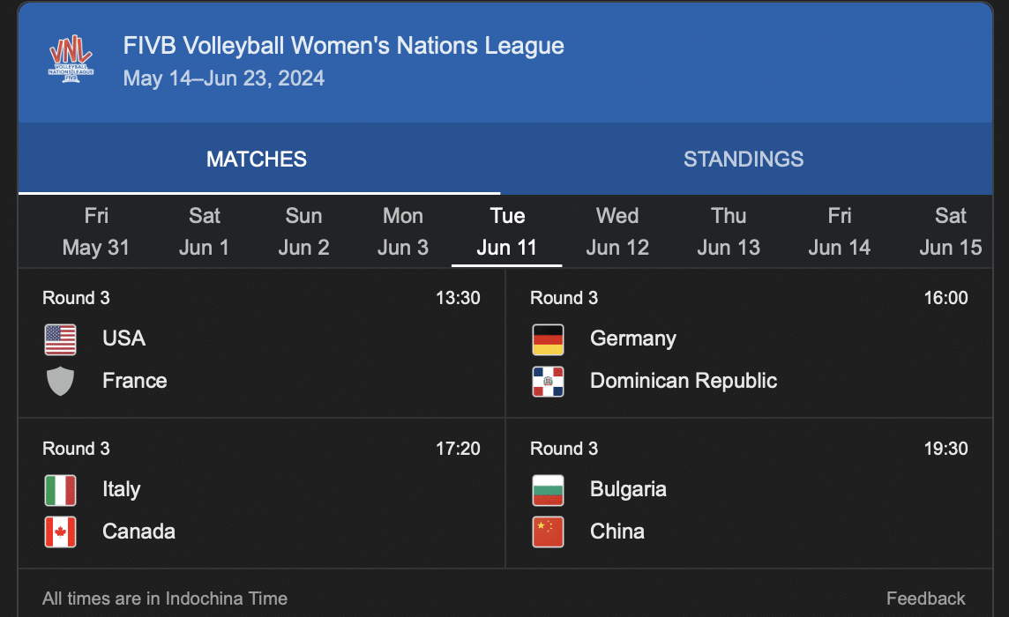Jump to Thu Jun 13 matches
Image resolution: width=1009 pixels, height=617 pixels.
[729, 232]
